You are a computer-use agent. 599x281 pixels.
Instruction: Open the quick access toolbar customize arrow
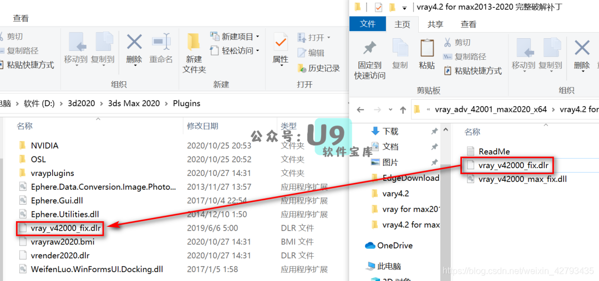tap(404, 8)
